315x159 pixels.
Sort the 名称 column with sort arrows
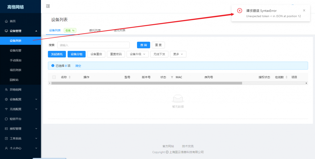[x=70, y=77]
